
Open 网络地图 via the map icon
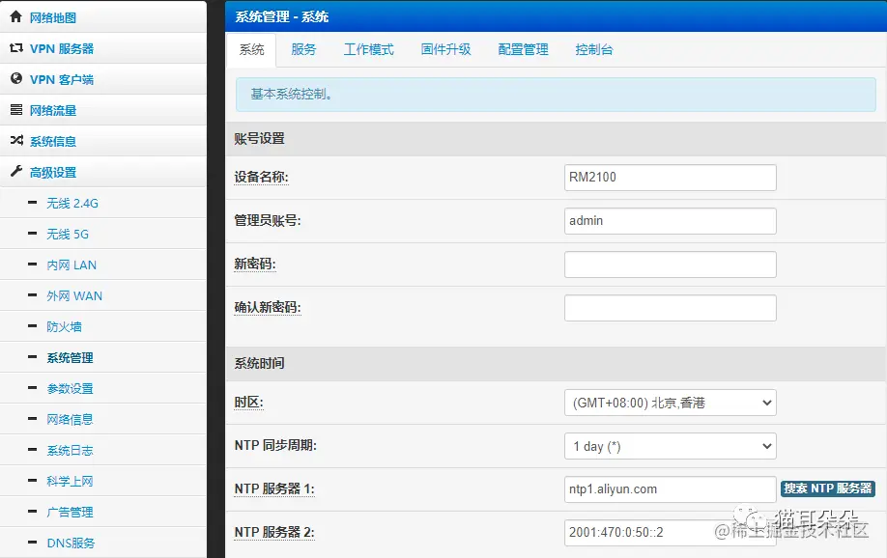[x=16, y=16]
